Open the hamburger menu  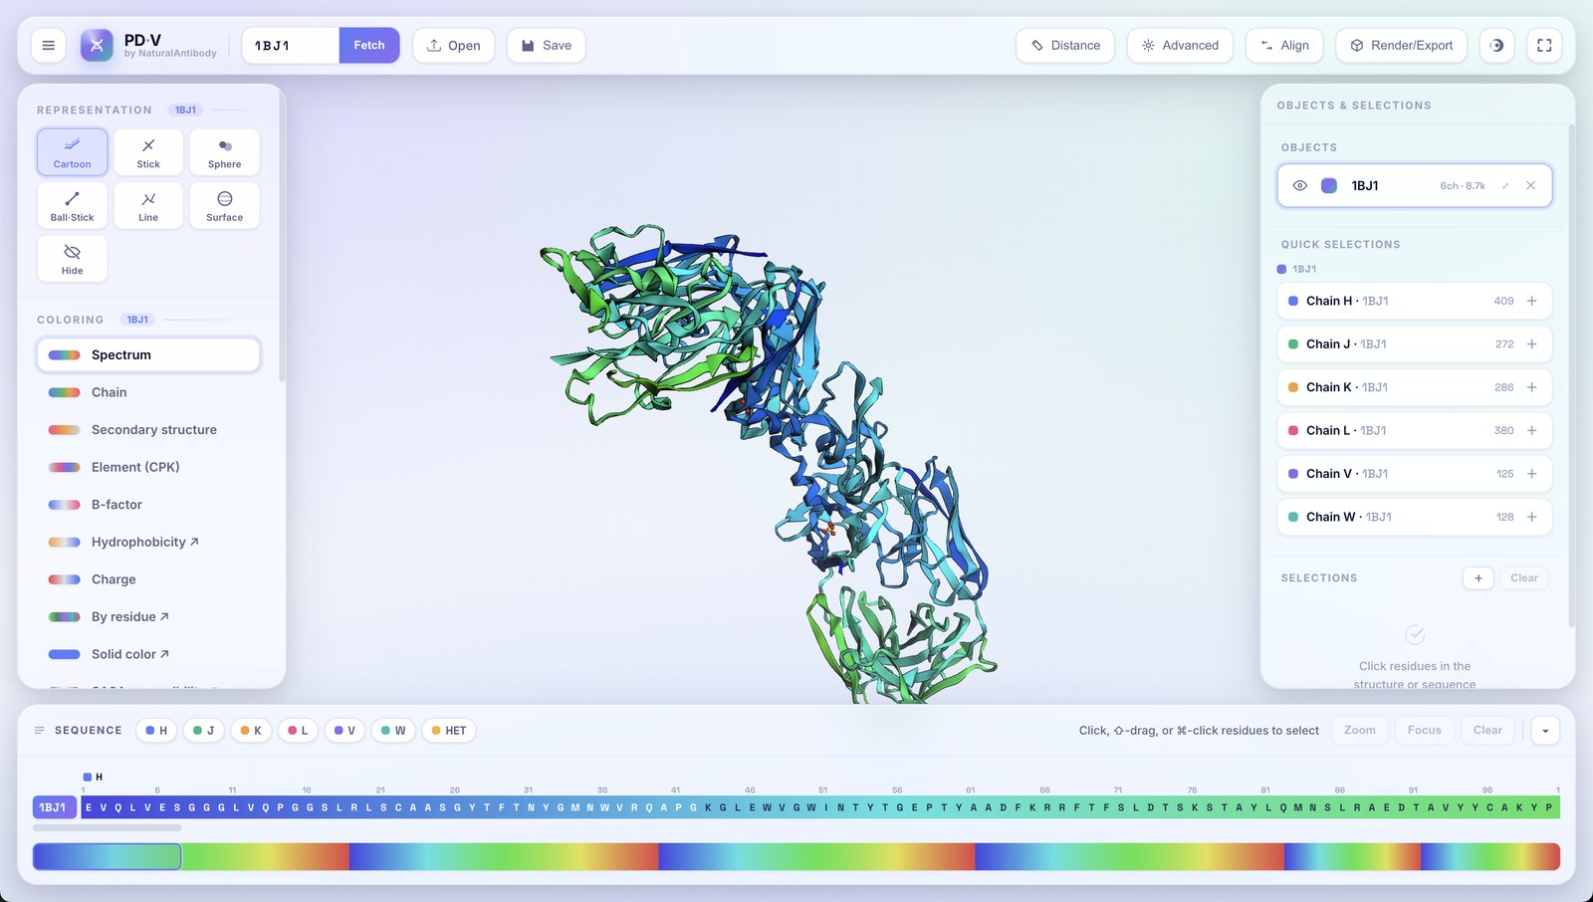pyautogui.click(x=48, y=45)
